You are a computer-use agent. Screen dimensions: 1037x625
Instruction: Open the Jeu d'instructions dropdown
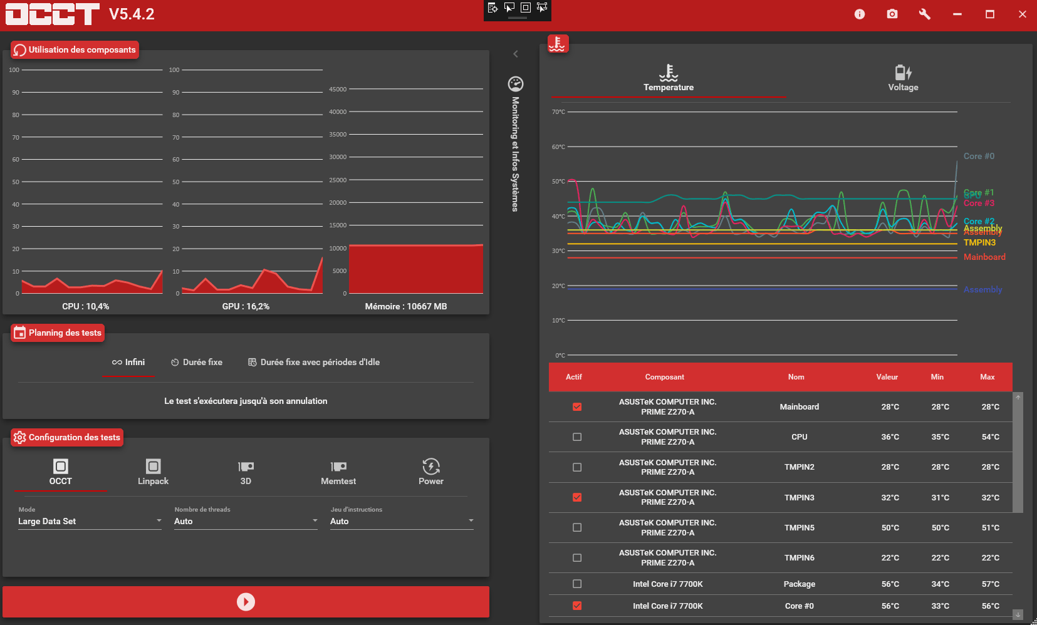[402, 521]
